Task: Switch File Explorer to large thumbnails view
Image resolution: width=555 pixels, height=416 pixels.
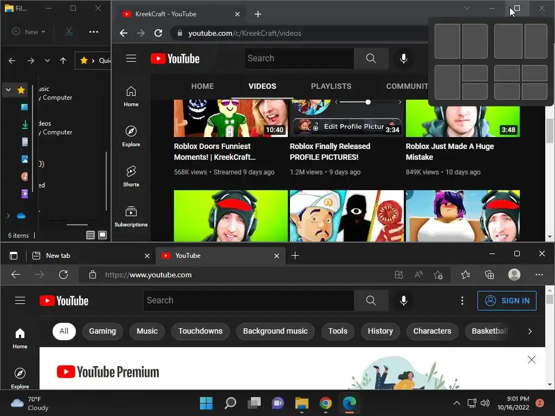Action: tap(102, 235)
